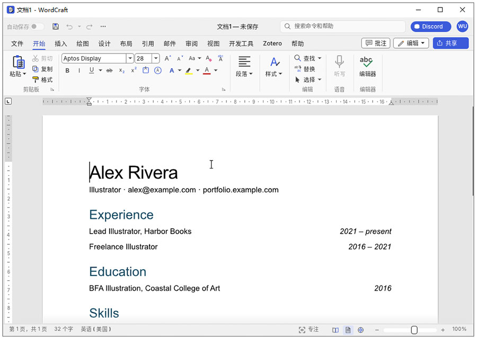Apply subscript formatting

(x=122, y=70)
